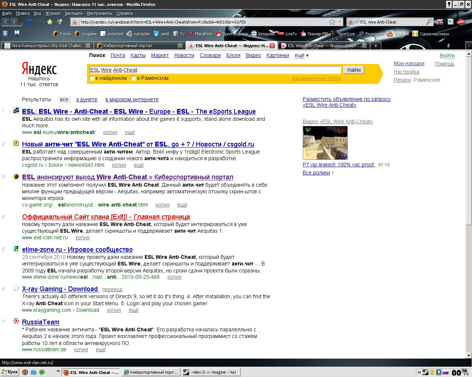Bookmark this page with the star icon
This screenshot has width=472, height=377.
332,22
